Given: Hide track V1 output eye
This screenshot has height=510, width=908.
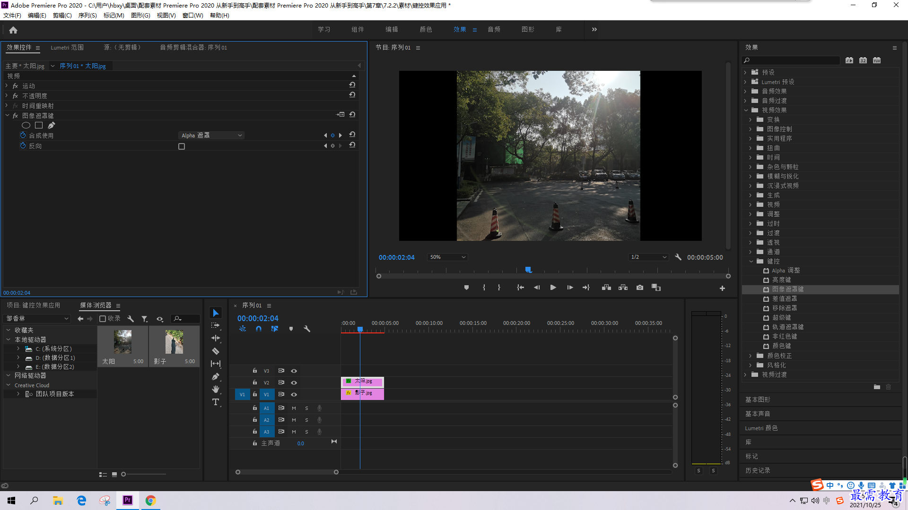Looking at the screenshot, I should point(294,394).
